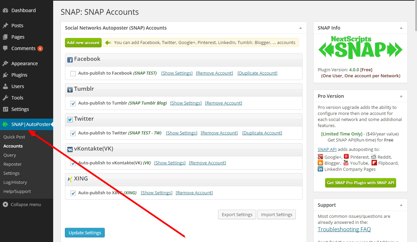Remove the vKontakte account

(207, 163)
